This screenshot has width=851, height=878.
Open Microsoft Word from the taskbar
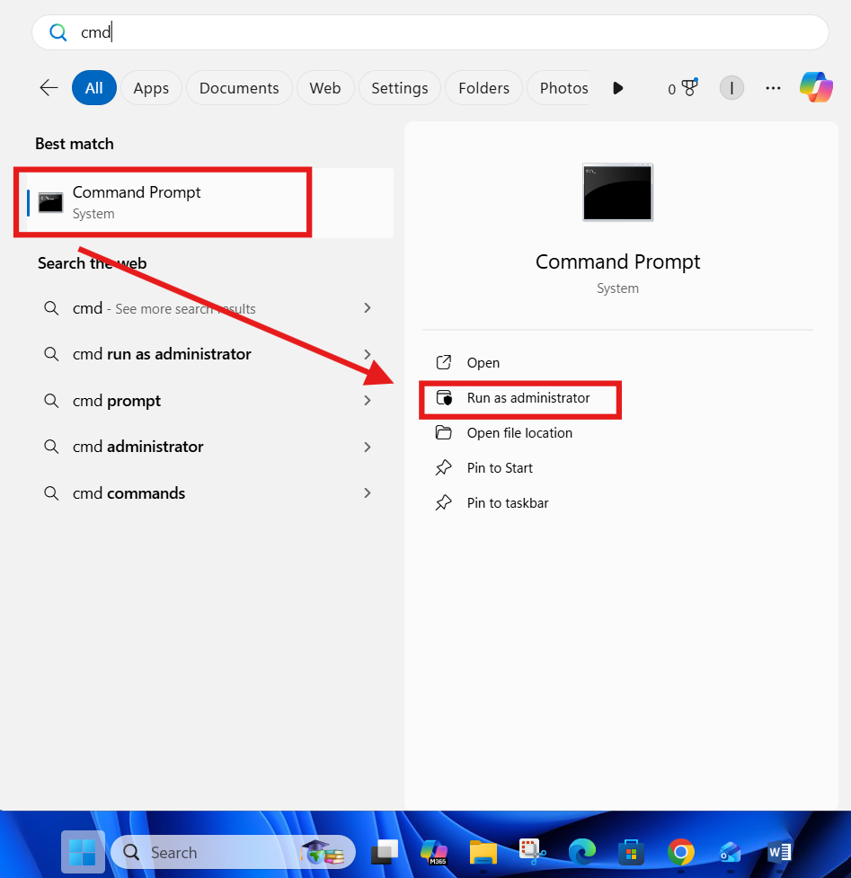(x=778, y=851)
